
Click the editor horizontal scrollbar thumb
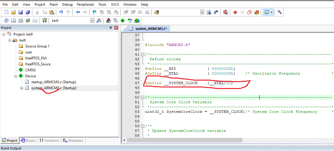(x=184, y=140)
